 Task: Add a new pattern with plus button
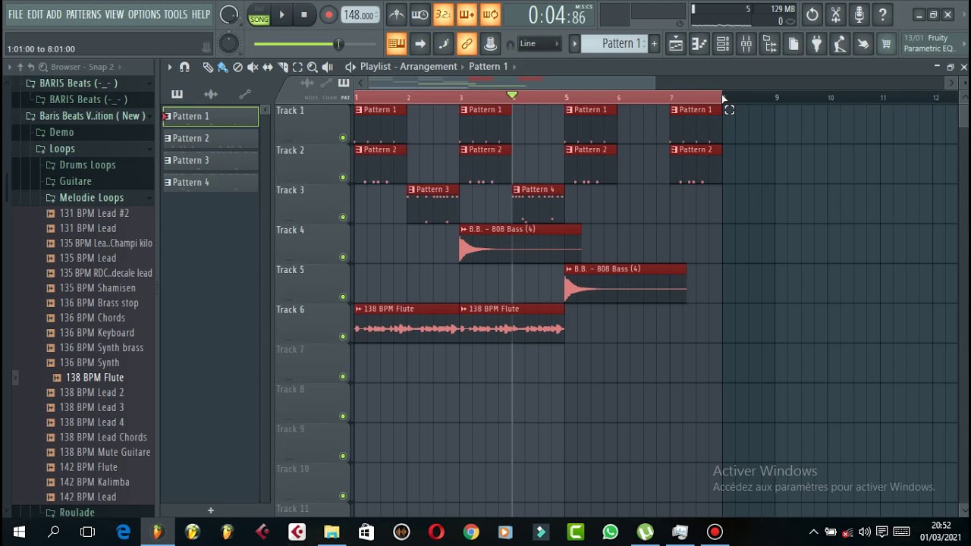point(654,44)
